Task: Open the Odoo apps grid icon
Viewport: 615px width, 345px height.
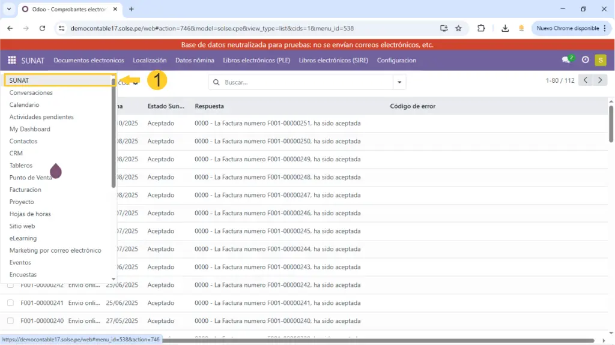Action: 11,60
